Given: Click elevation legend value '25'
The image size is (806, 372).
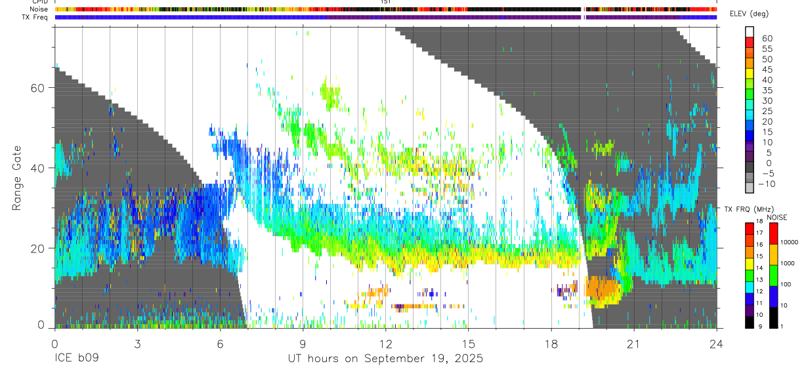Looking at the screenshot, I should (767, 111).
